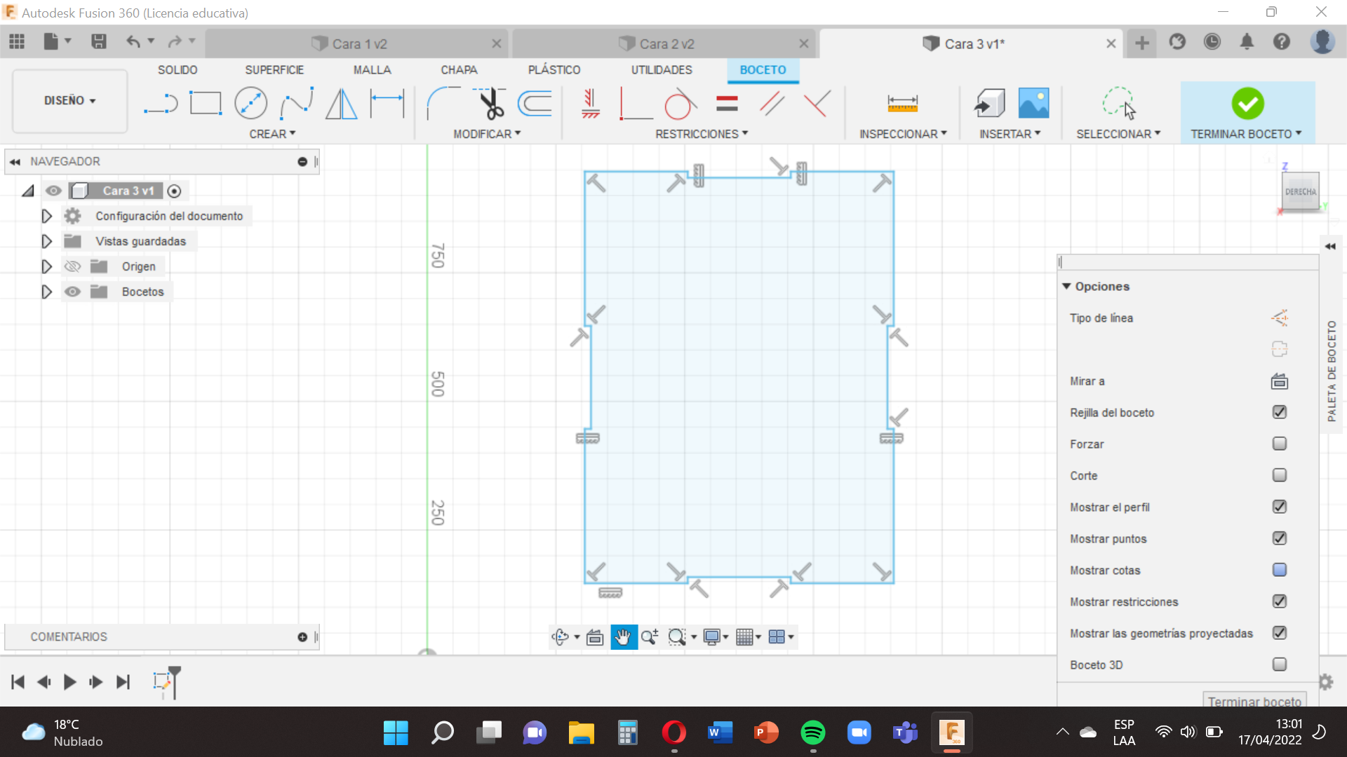This screenshot has width=1347, height=757.
Task: Click the Insert Image icon
Action: click(x=1033, y=104)
